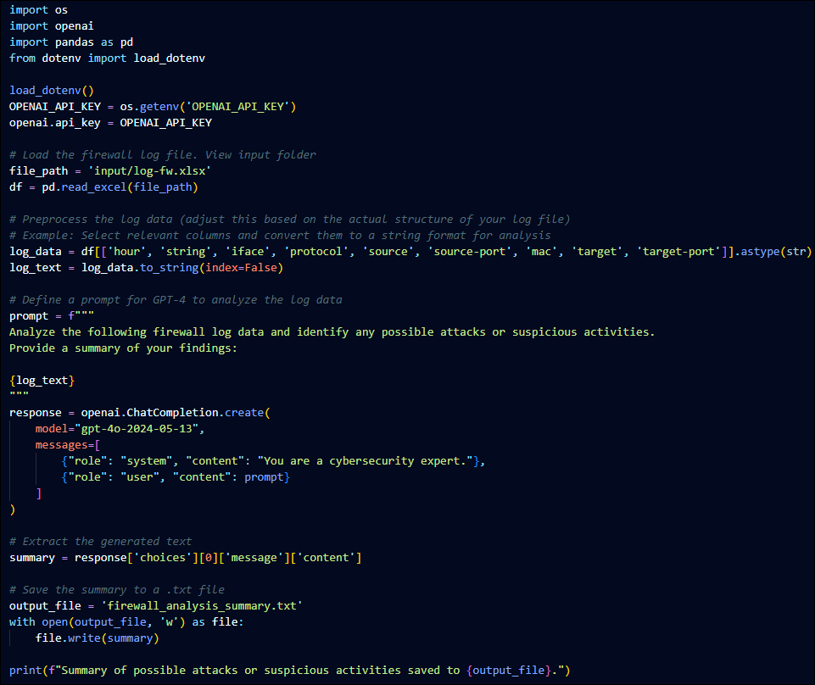Click the 'index=False' argument
815x685 pixels.
(241, 268)
